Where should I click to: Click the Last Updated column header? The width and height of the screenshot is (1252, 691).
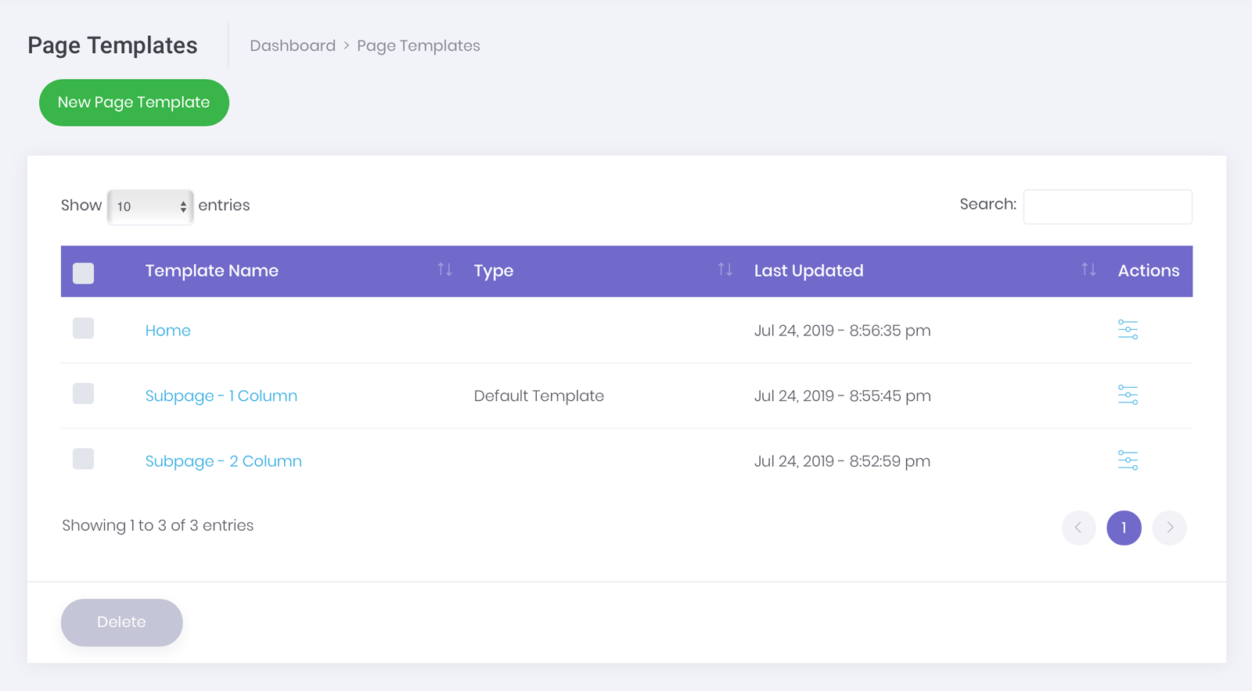tap(808, 270)
